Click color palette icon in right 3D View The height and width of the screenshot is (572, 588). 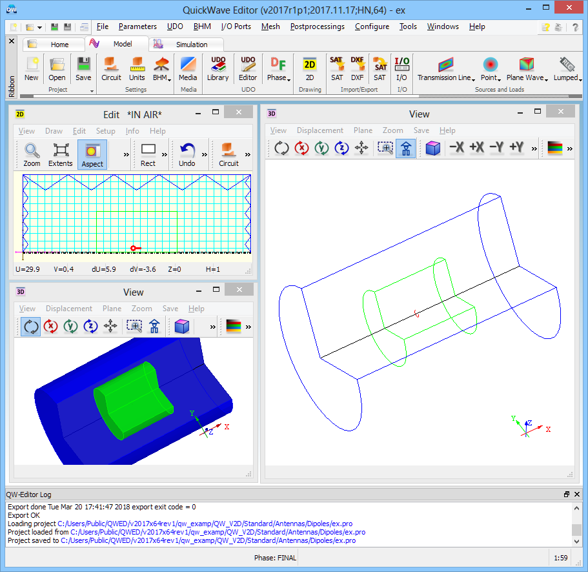[x=555, y=148]
